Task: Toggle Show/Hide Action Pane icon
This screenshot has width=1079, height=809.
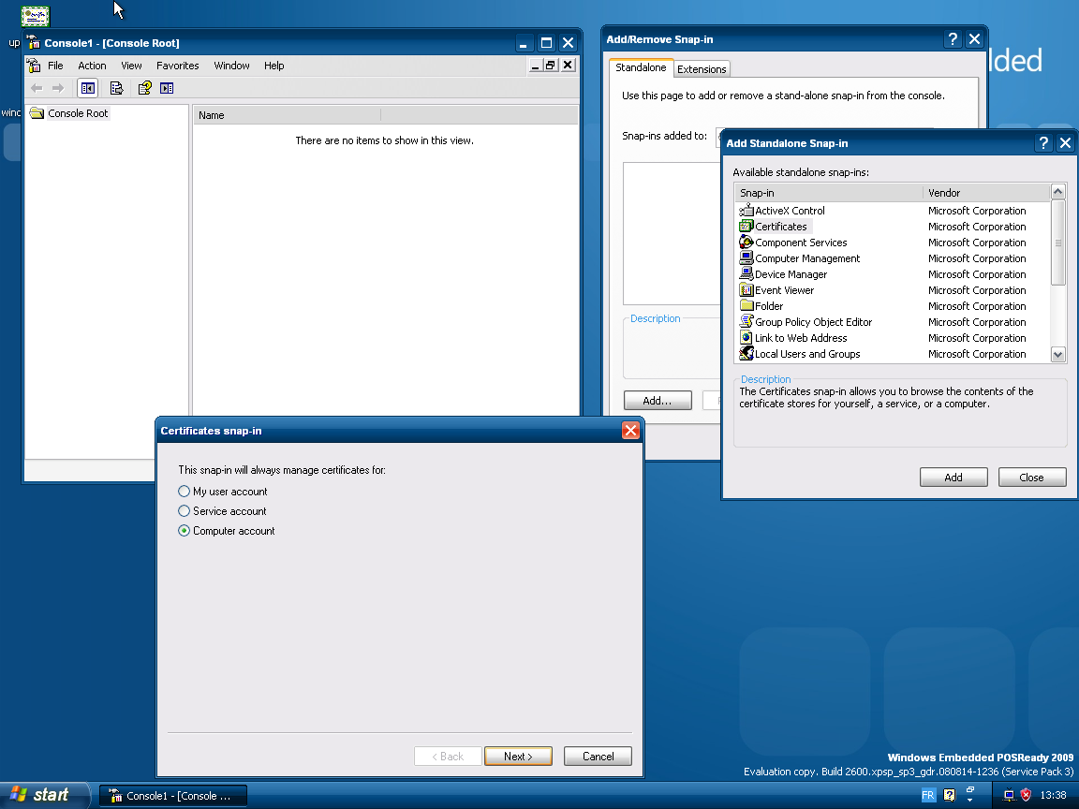Action: (167, 88)
